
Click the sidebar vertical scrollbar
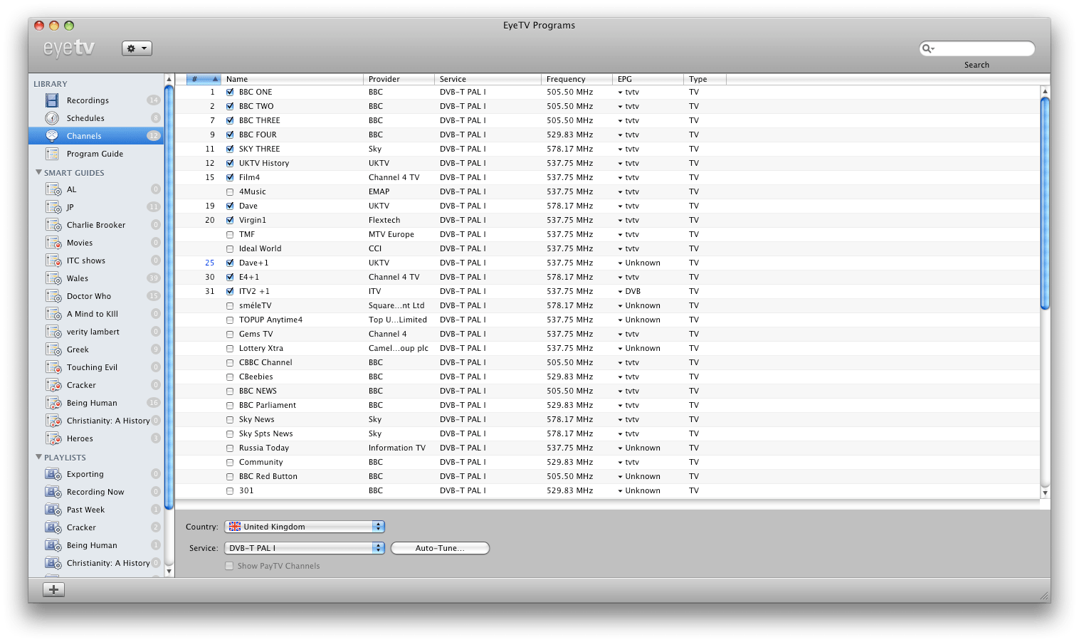169,298
